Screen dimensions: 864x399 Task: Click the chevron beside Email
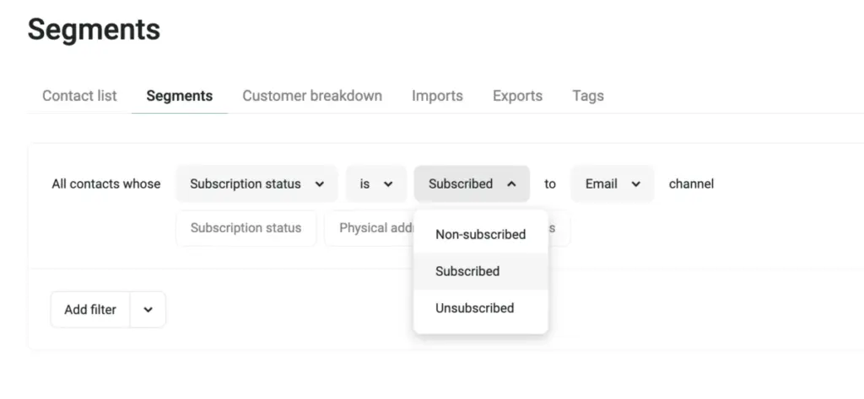(635, 184)
